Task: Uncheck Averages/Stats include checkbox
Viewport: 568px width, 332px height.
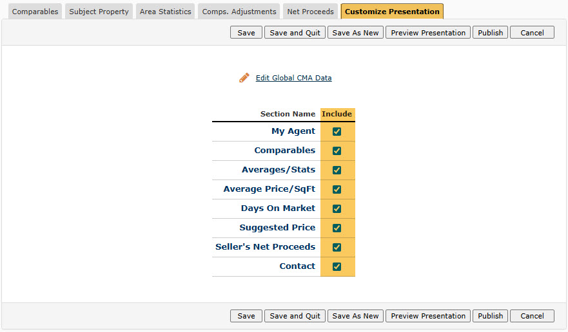Action: (x=337, y=170)
